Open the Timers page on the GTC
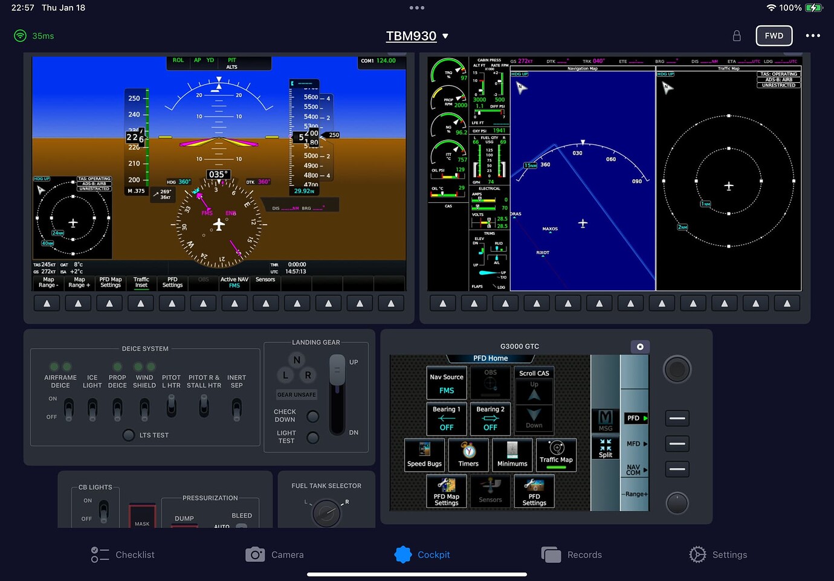 468,455
